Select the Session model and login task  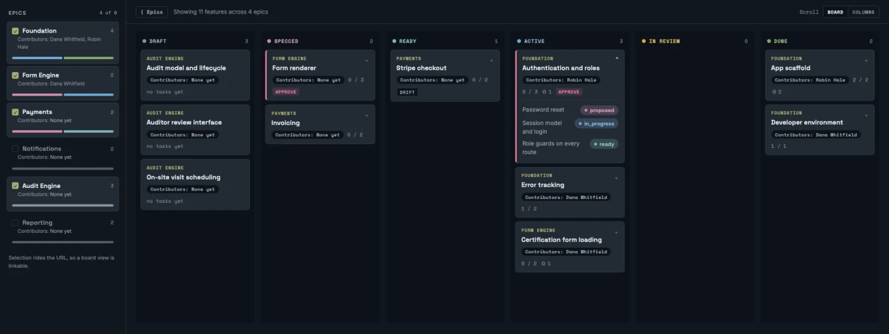click(542, 127)
